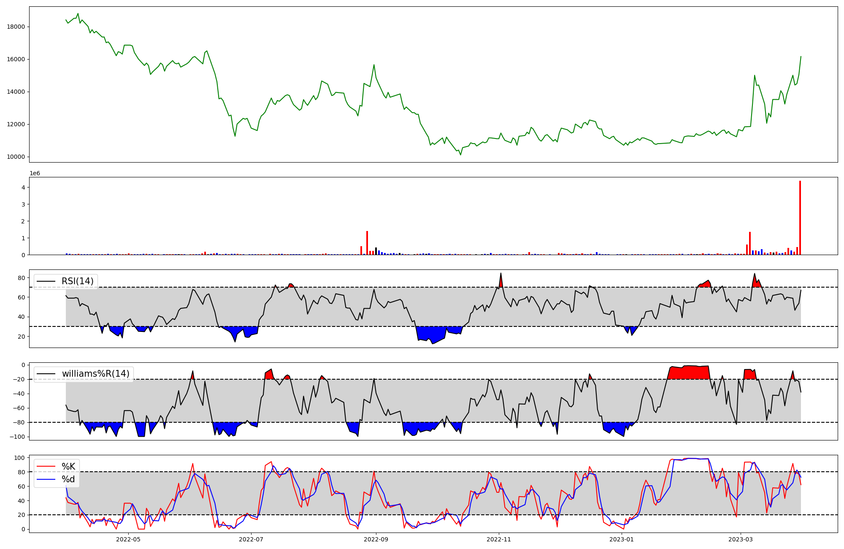Viewport: 844px width, 549px height.
Task: Click the %K legend entry text
Action: (68, 467)
